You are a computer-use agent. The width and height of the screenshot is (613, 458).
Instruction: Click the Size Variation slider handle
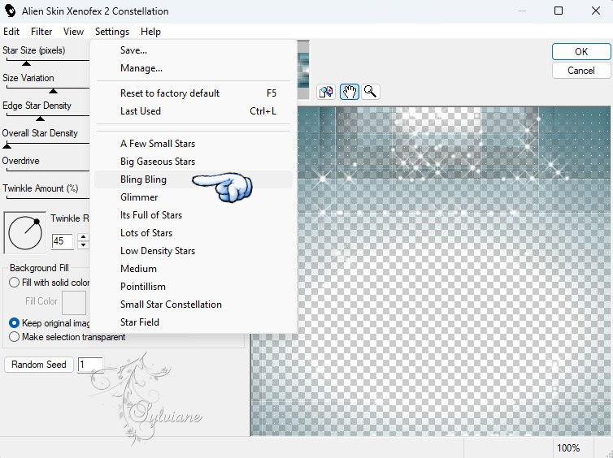tap(53, 91)
